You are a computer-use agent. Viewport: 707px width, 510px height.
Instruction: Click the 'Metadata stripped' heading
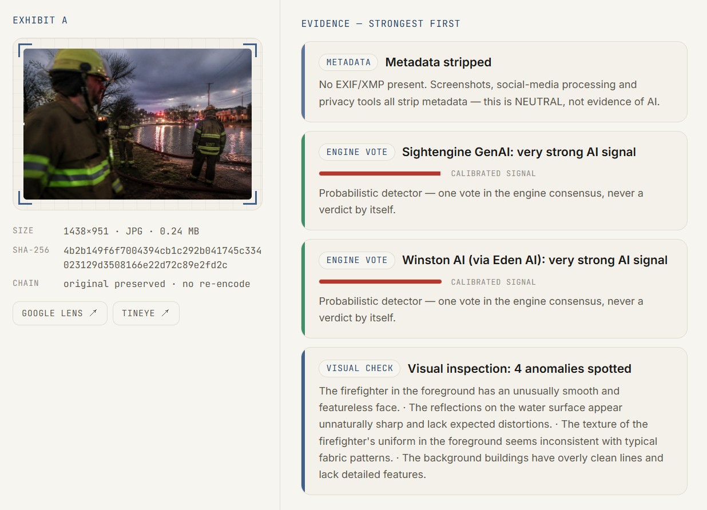[438, 62]
